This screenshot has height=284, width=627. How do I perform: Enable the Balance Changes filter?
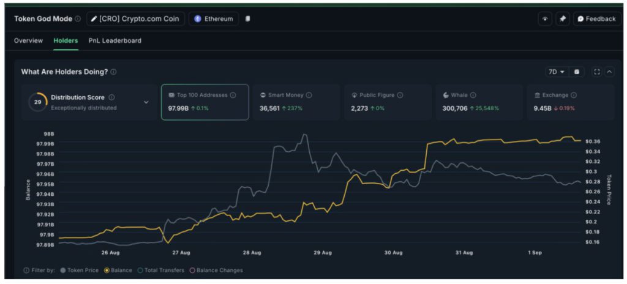pyautogui.click(x=216, y=270)
